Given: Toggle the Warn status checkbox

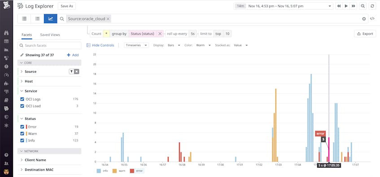Looking at the screenshot, I should (x=22, y=134).
